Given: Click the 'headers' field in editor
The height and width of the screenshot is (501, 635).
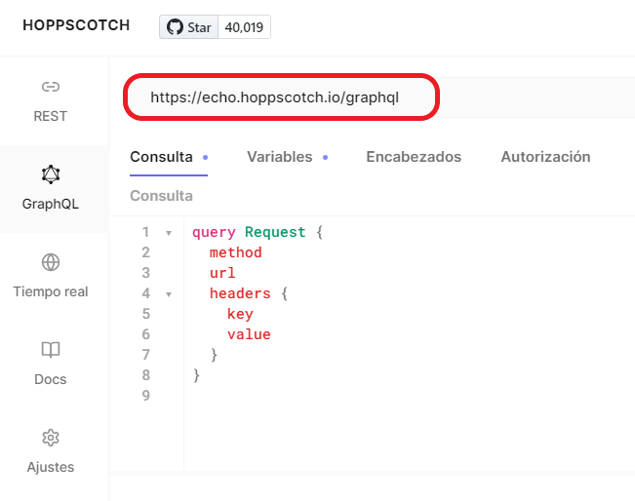Looking at the screenshot, I should click(x=240, y=293).
